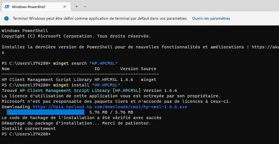
Task: Click the 'HP Client Management Script Library HP.HPCMSL 1.6.6' result row
Action: tap(79, 80)
